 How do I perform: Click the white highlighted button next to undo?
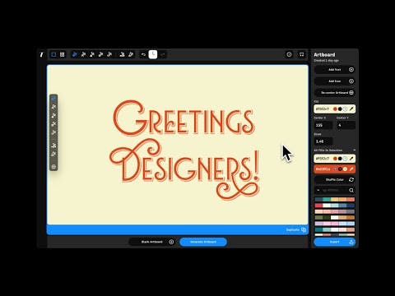[x=153, y=54]
